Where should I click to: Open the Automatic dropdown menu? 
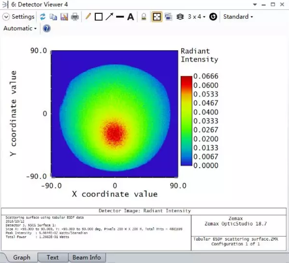click(x=20, y=29)
